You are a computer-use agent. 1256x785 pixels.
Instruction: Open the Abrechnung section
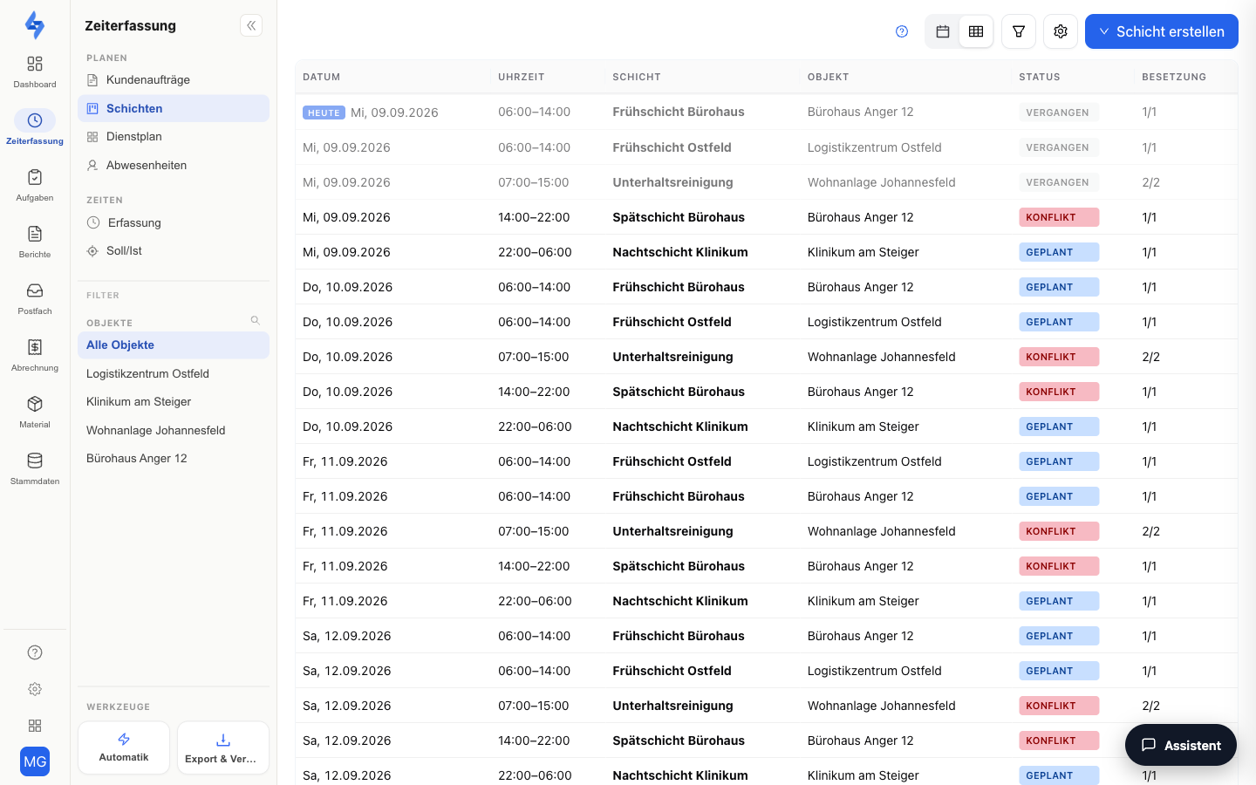35,355
